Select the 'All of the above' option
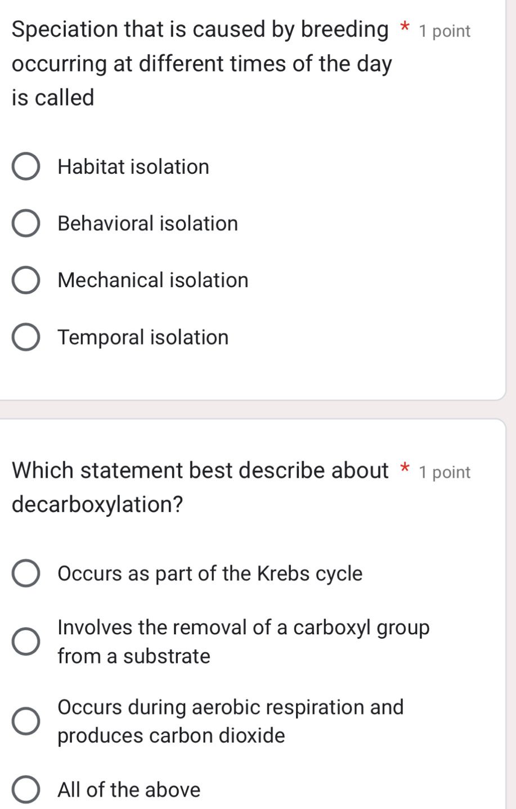The height and width of the screenshot is (809, 516). coord(25,789)
